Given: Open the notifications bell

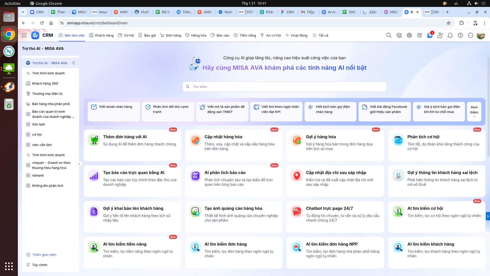Looking at the screenshot, I should tap(450, 35).
